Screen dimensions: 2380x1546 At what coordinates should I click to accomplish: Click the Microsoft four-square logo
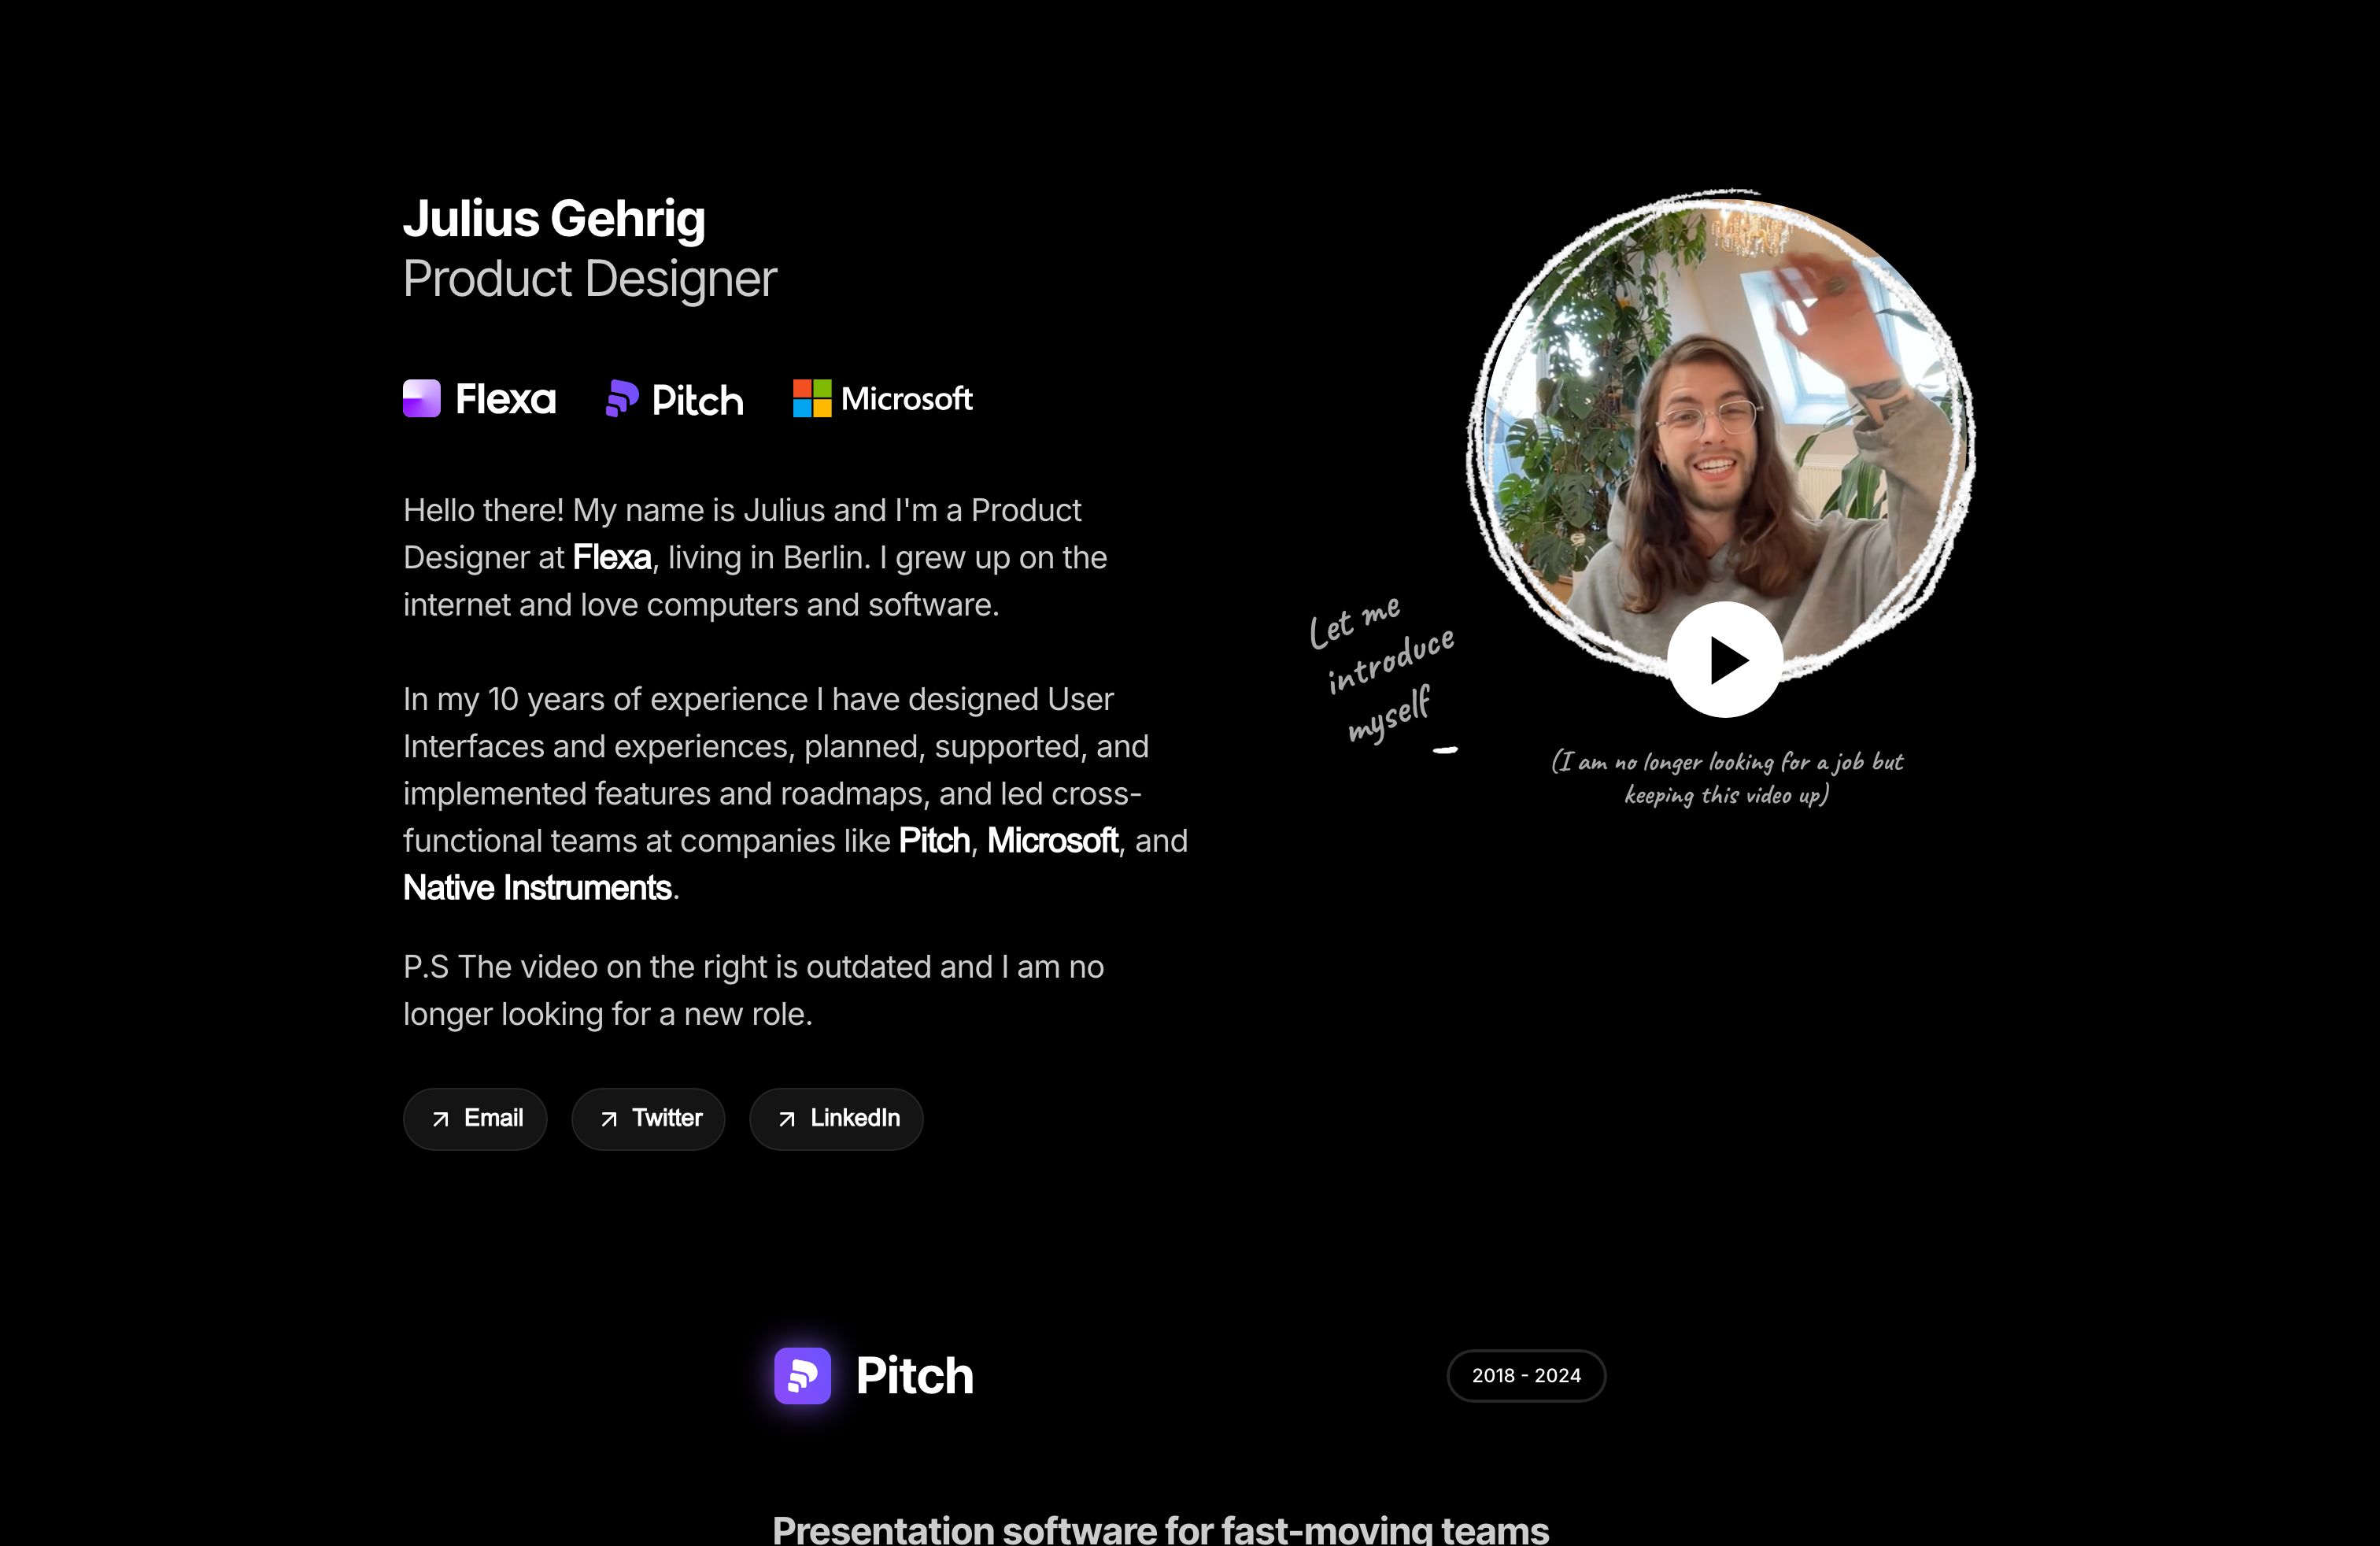pyautogui.click(x=812, y=398)
